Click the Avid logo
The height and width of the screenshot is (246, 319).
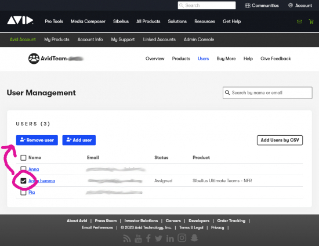(20, 20)
